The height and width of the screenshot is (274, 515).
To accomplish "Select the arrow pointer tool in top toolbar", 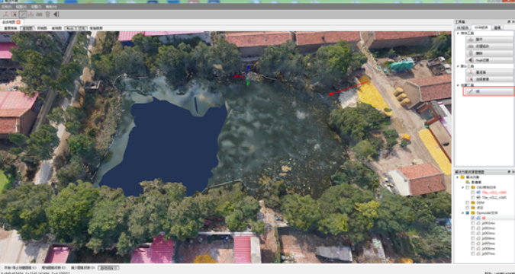I will click(14, 14).
